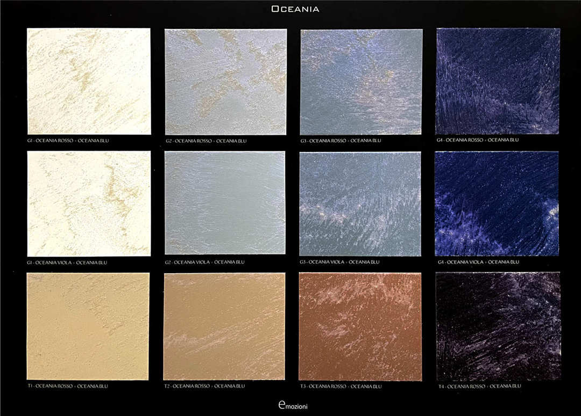
Task: Click the label 'G4 - OCEANIA ROSSO + OCEANIA BLU'
Action: 478,140
